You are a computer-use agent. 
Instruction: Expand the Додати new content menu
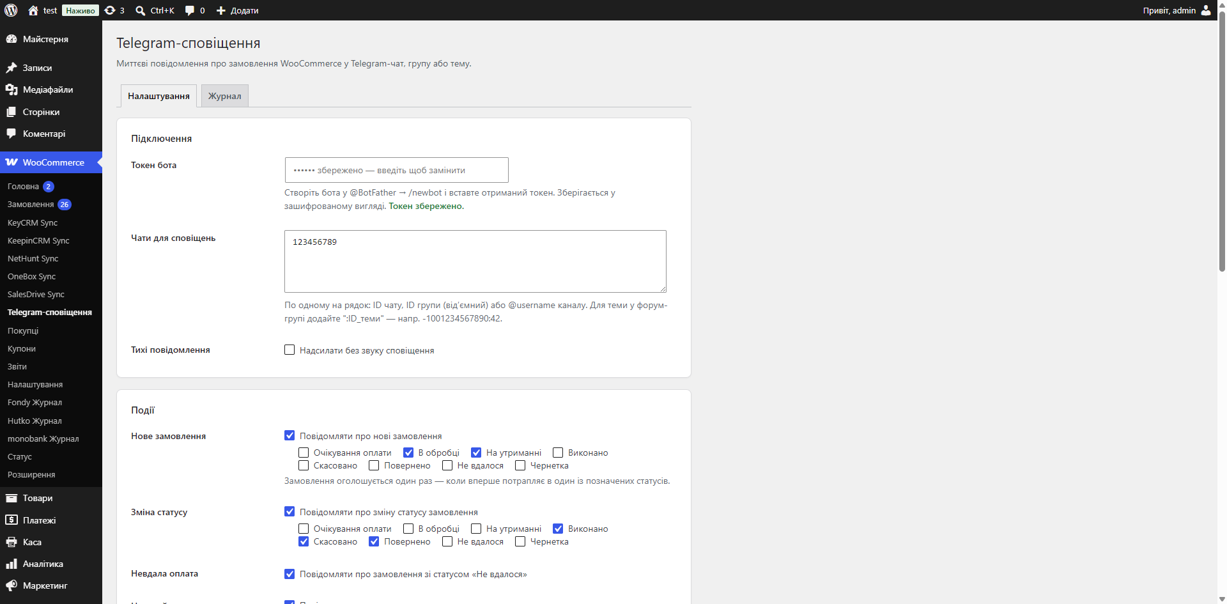click(x=237, y=10)
